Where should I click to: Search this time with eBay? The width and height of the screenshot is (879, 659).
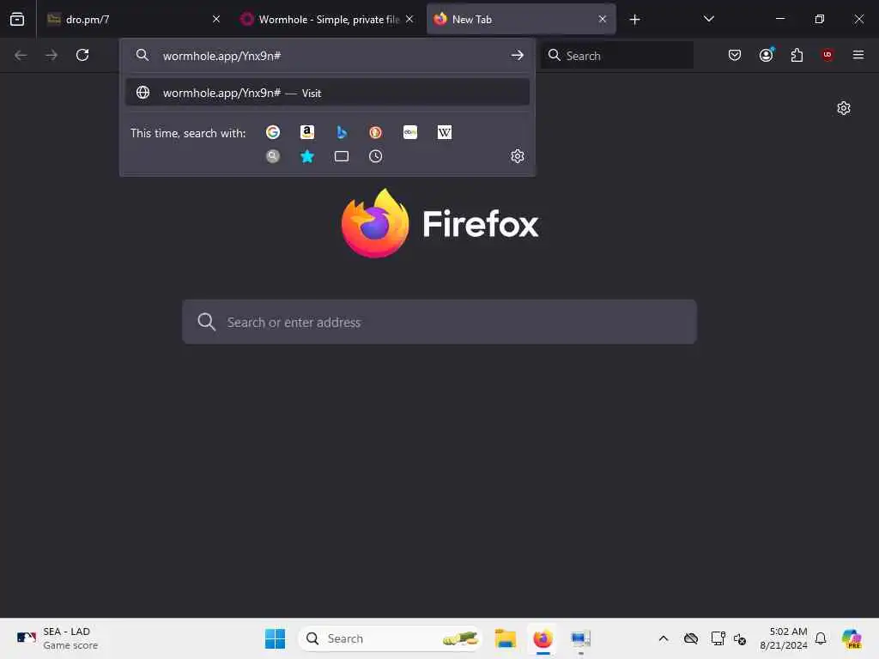click(x=410, y=132)
